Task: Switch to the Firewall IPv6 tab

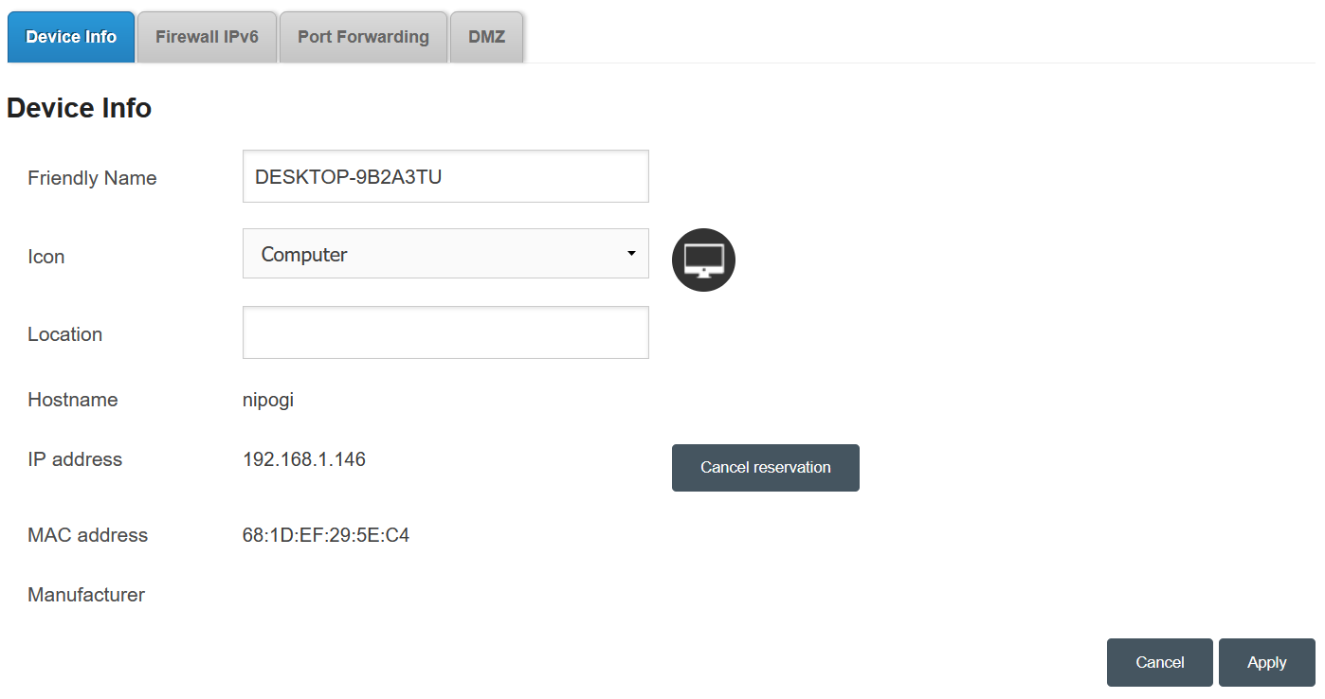Action: tap(207, 37)
